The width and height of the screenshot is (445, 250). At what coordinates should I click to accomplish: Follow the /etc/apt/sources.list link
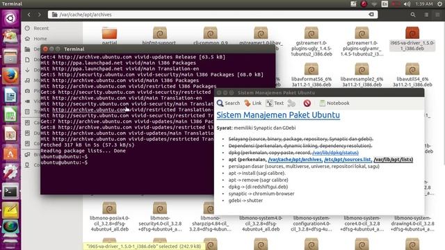[x=348, y=160]
